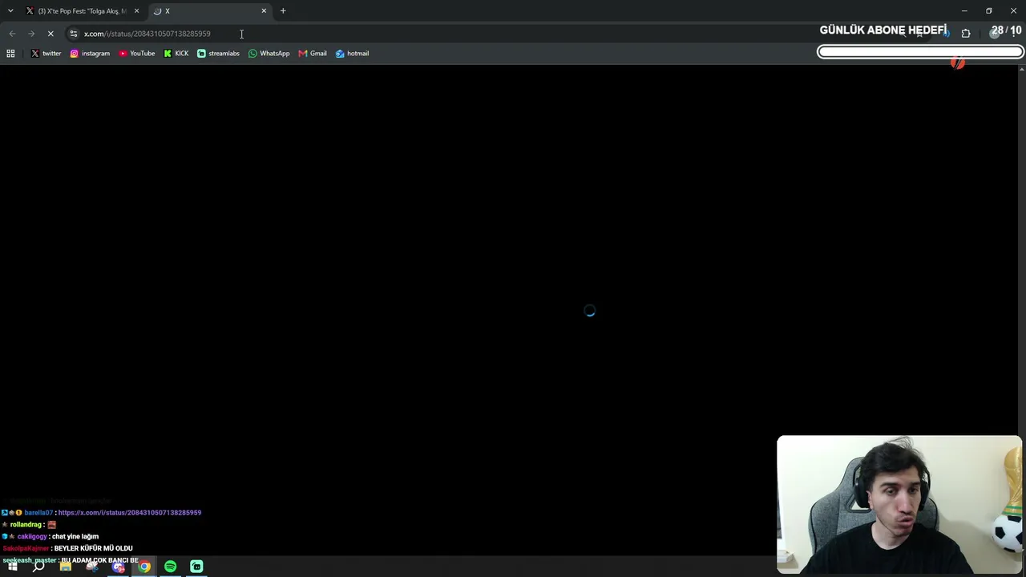Close the Chrome window
This screenshot has width=1026, height=577.
tap(1013, 11)
